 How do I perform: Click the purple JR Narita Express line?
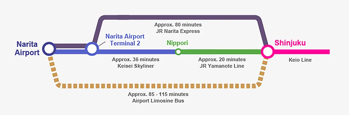tap(178, 18)
